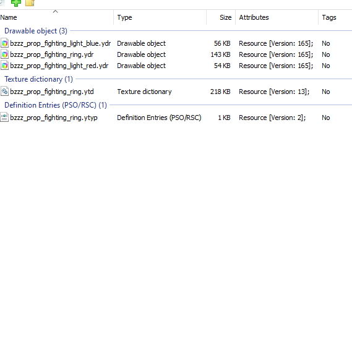Image resolution: width=352 pixels, height=352 pixels.
Task: Select bzzz_prop_fighting_ring.ytyp file name
Action: click(x=54, y=118)
